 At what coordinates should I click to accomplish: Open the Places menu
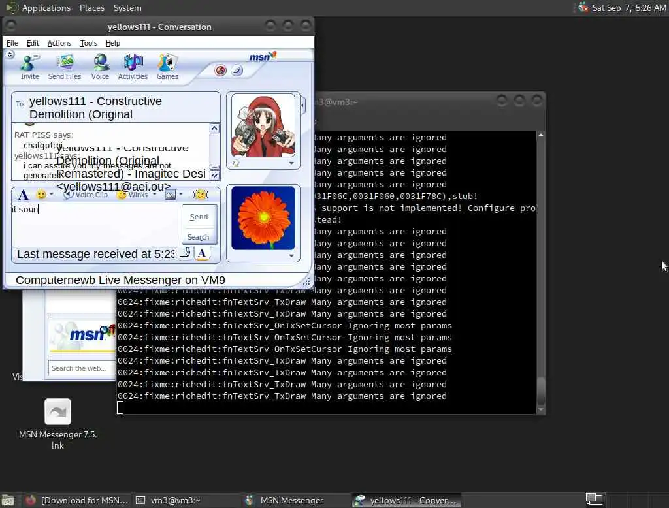[92, 8]
